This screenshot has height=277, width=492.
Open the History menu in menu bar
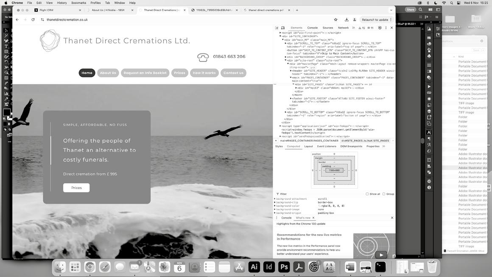pyautogui.click(x=62, y=3)
